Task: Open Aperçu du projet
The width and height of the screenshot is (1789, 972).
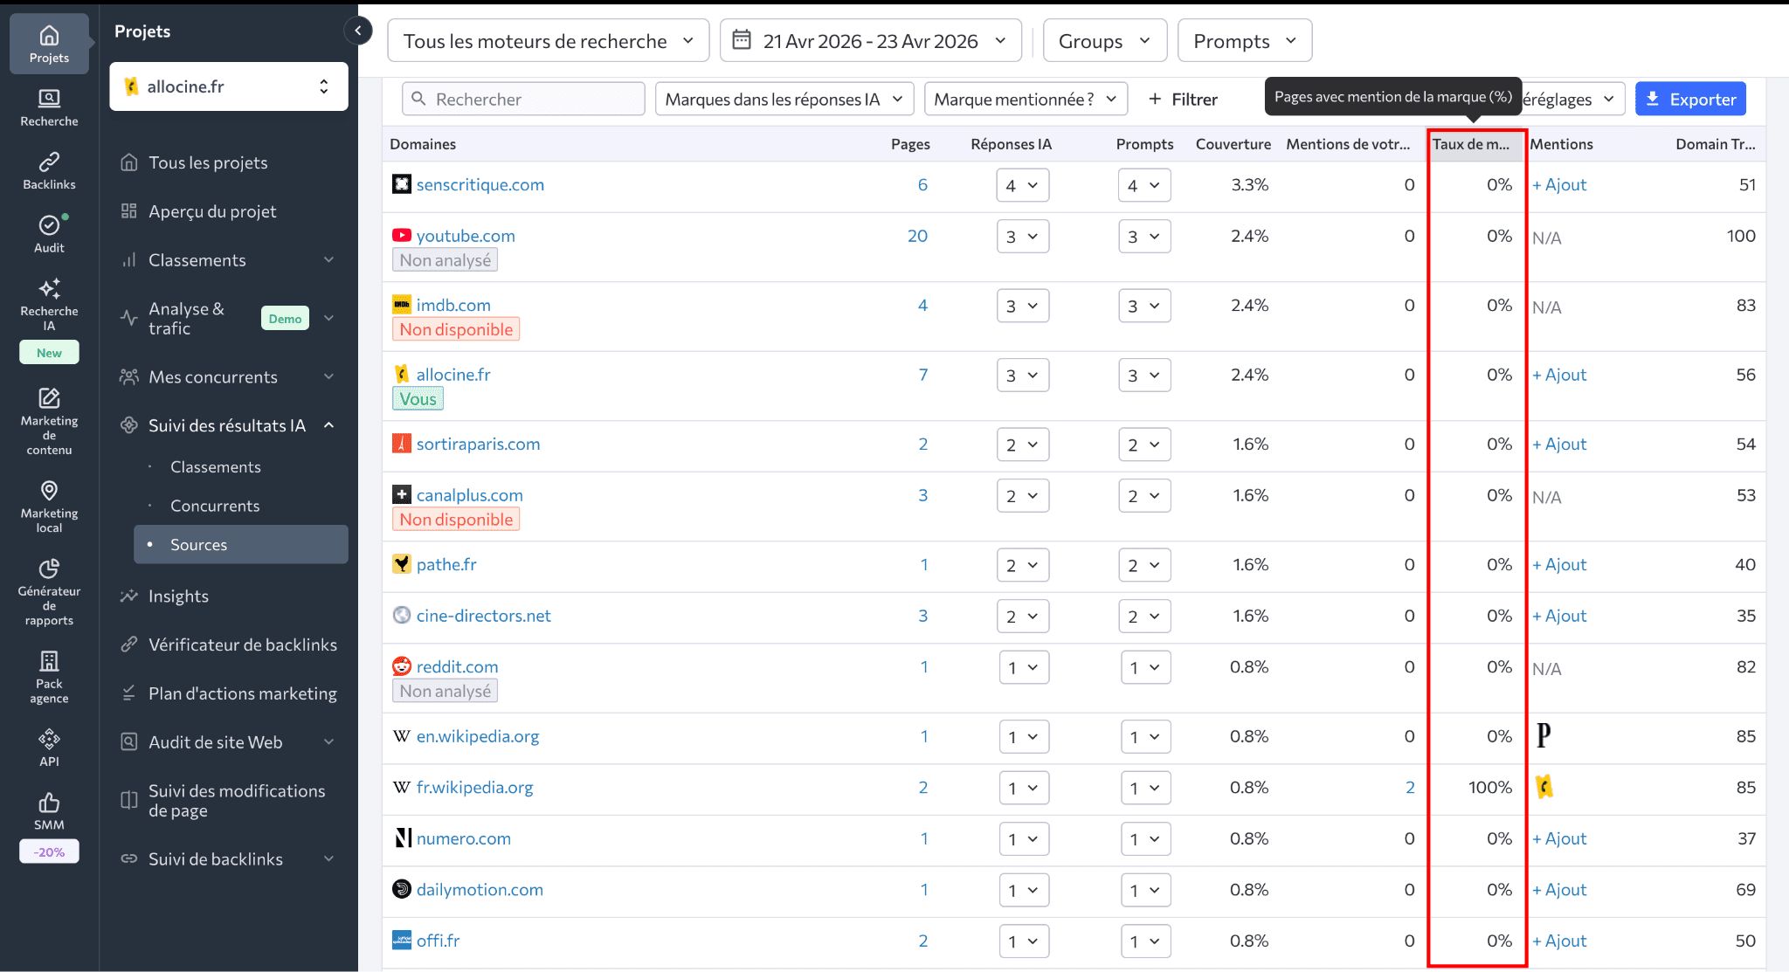Action: [x=212, y=211]
